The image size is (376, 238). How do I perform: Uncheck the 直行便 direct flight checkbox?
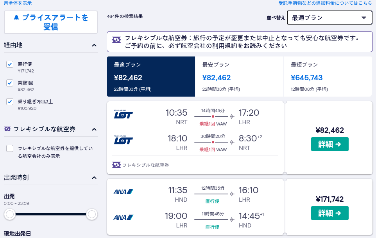point(10,64)
